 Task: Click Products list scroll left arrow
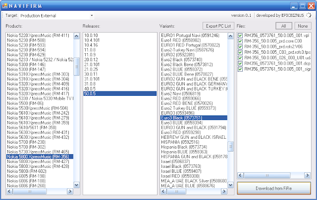pyautogui.click(x=9, y=191)
